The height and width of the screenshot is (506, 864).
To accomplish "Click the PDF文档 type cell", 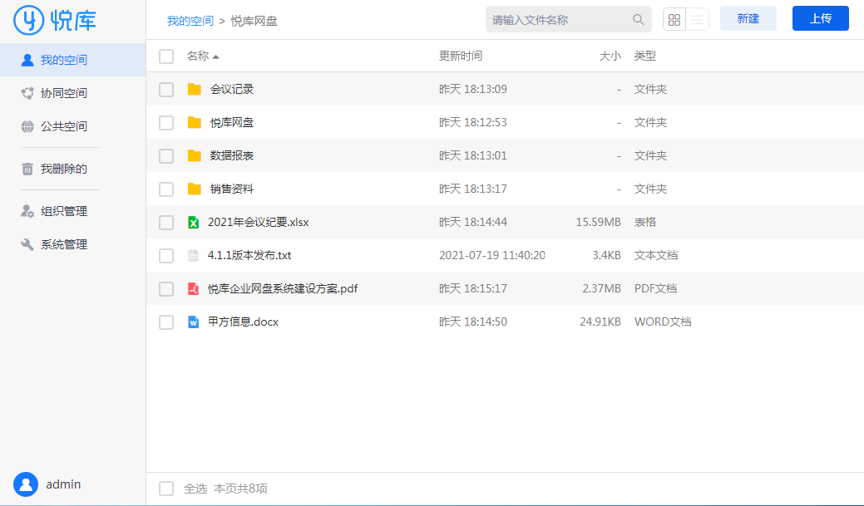I will coord(655,288).
